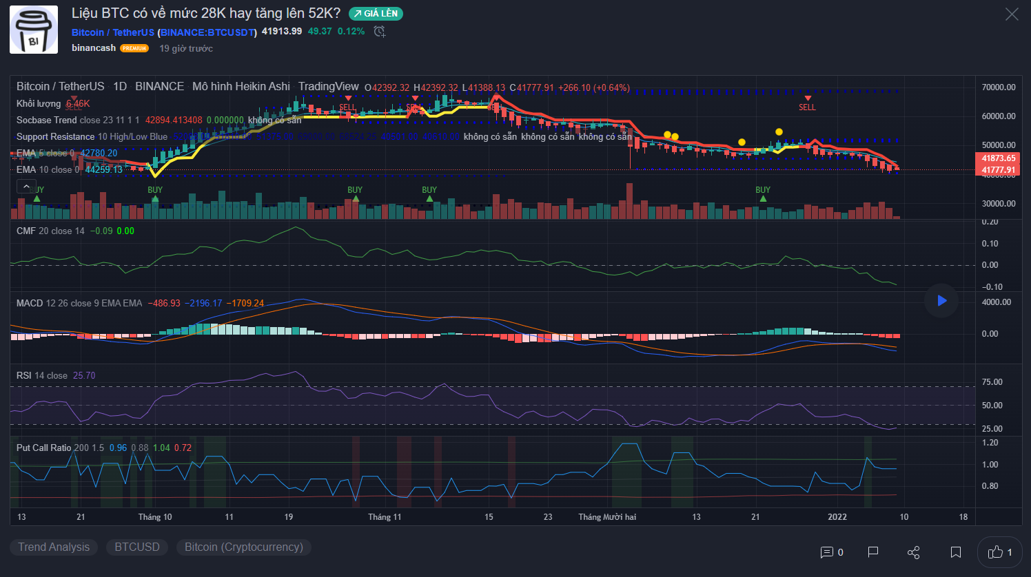
Task: Play the chart with the blue play button
Action: point(941,300)
